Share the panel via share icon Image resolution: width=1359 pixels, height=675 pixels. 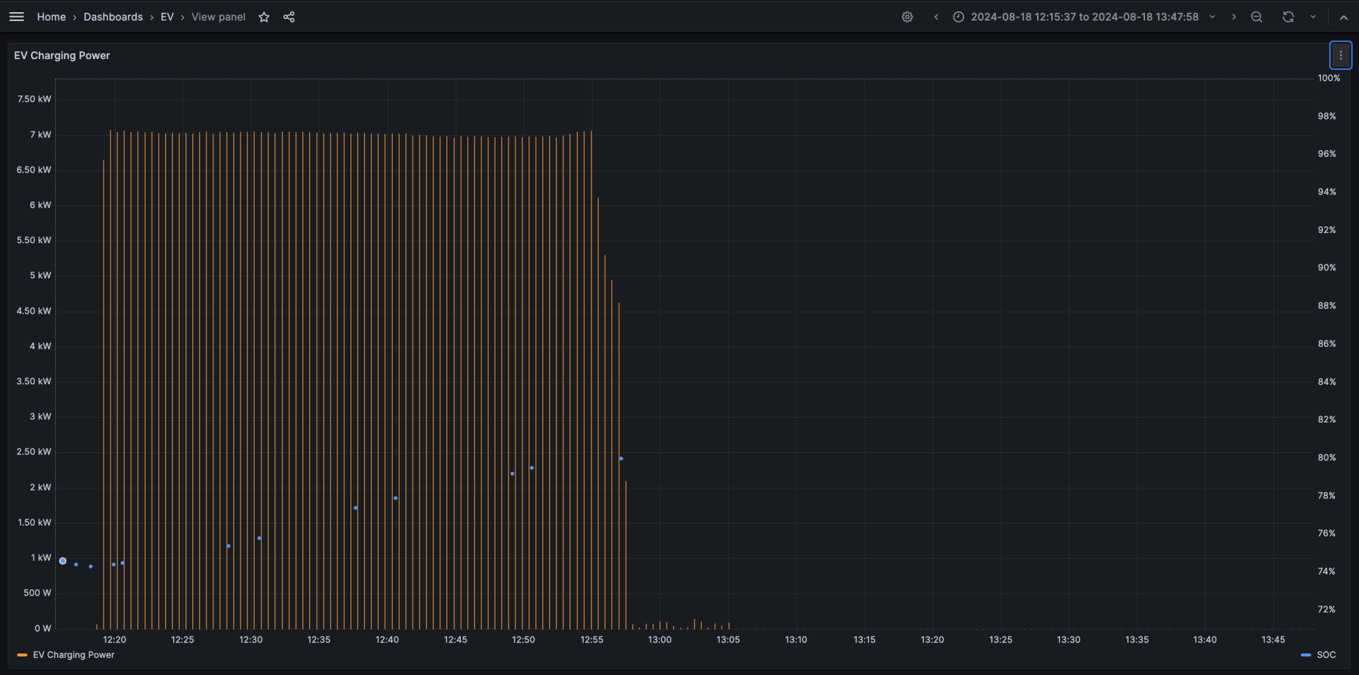click(x=289, y=17)
